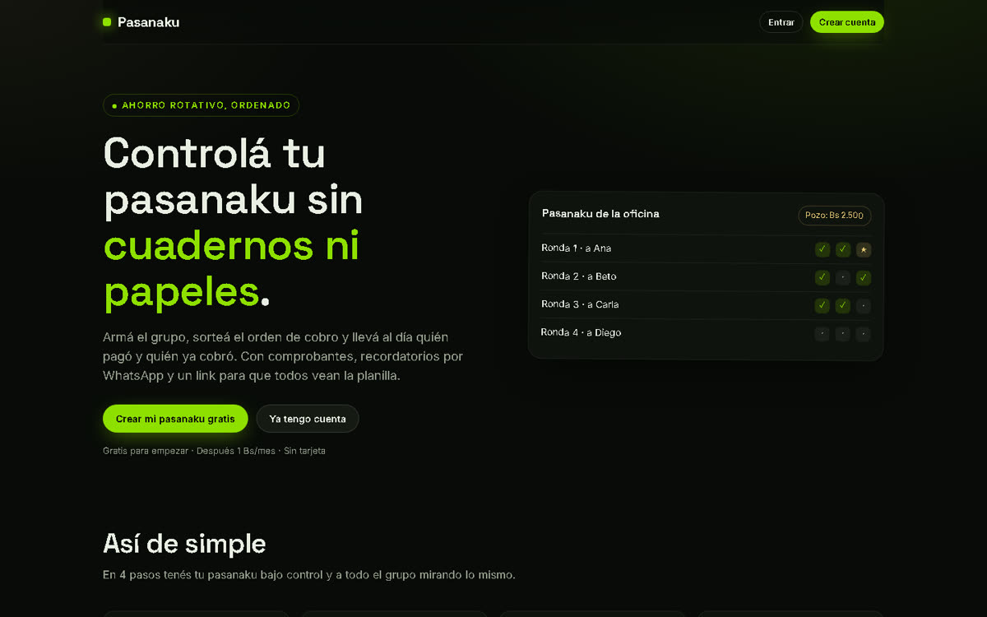Click the second check mark in Ronda 1 row
The image size is (987, 617).
[843, 249]
